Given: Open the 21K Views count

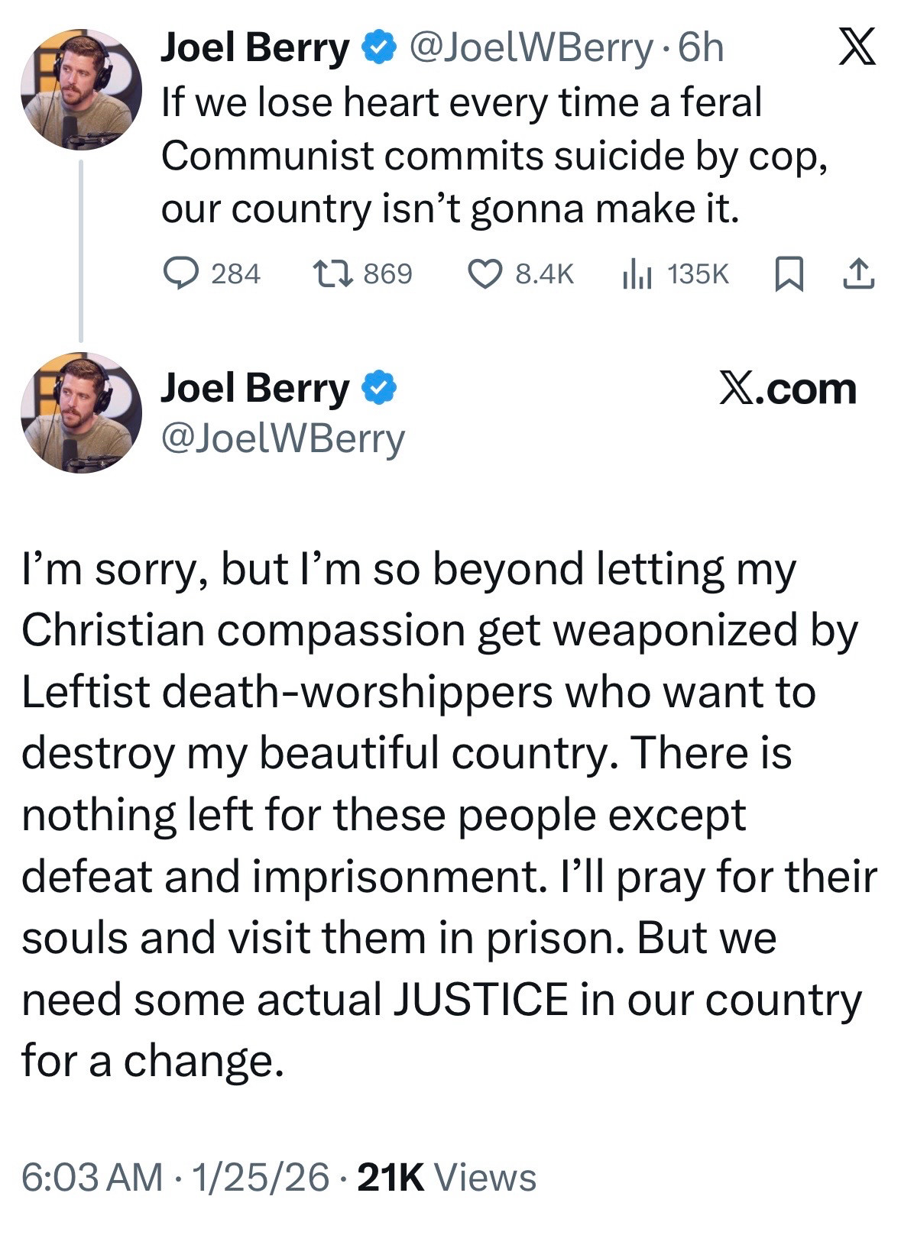Looking at the screenshot, I should pyautogui.click(x=446, y=1177).
